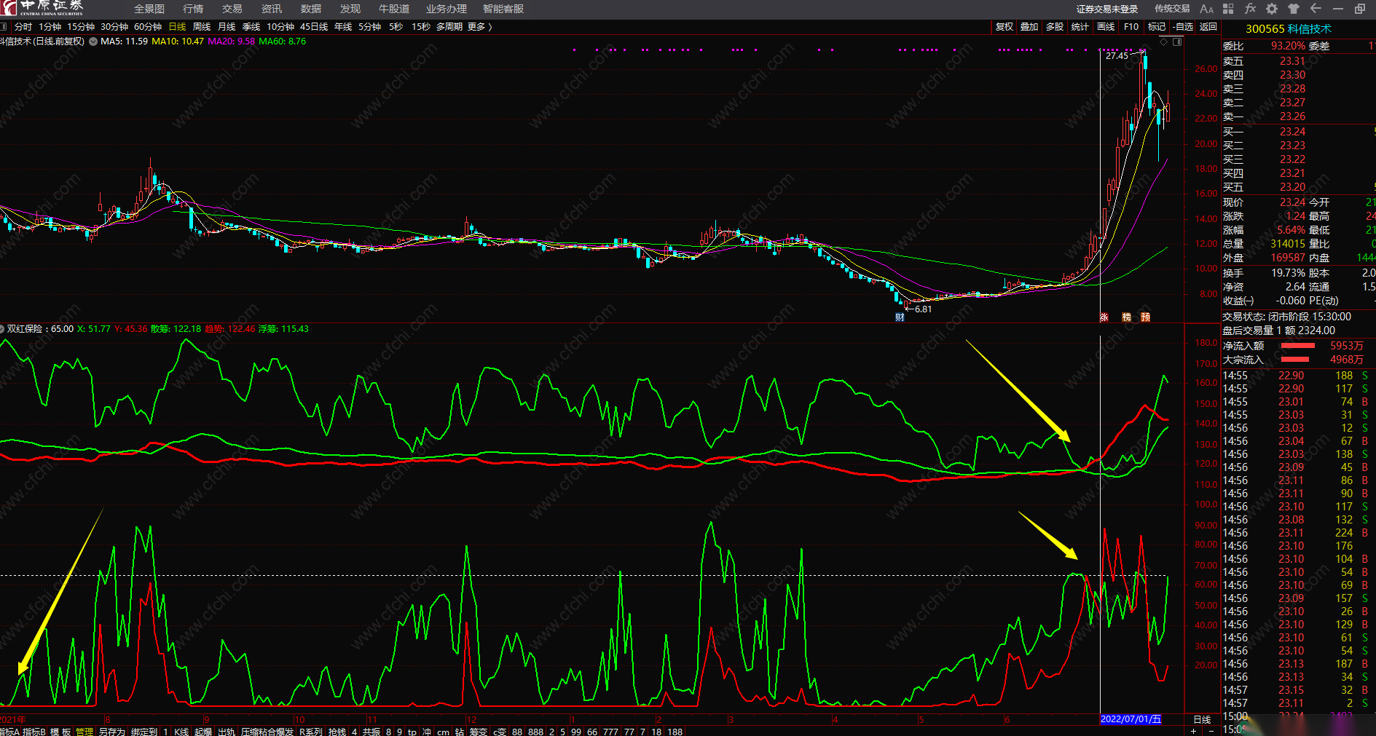The height and width of the screenshot is (736, 1376).
Task: Expand 更多 for more chart periods
Action: (480, 27)
